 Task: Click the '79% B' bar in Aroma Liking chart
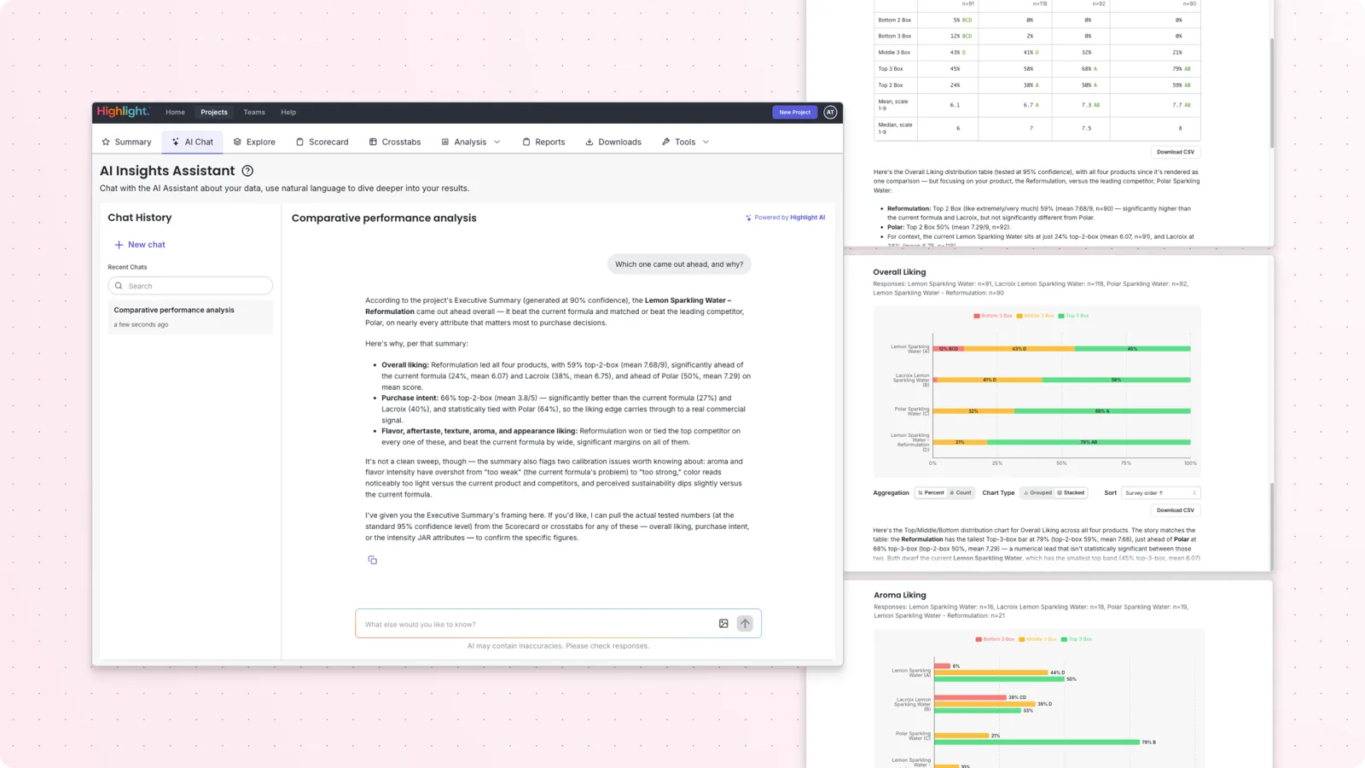click(x=1037, y=742)
